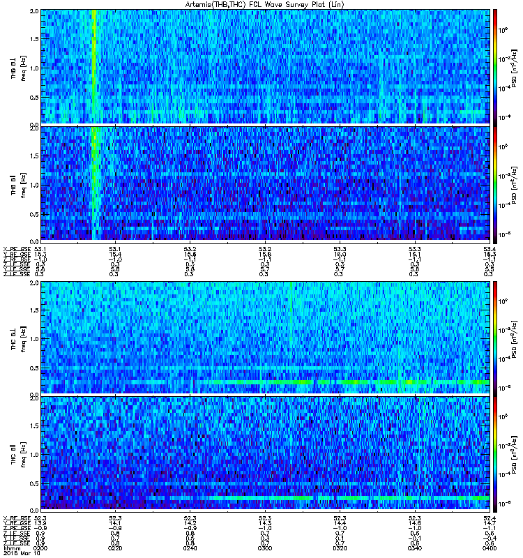Click X_RE_GSE row label under THB panels
523x558 pixels.
(17, 249)
